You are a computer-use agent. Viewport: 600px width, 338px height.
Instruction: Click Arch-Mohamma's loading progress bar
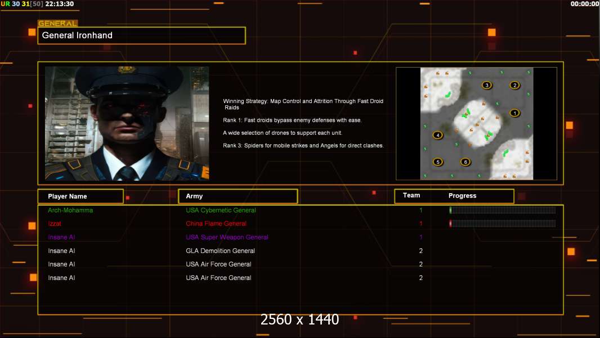tap(503, 210)
